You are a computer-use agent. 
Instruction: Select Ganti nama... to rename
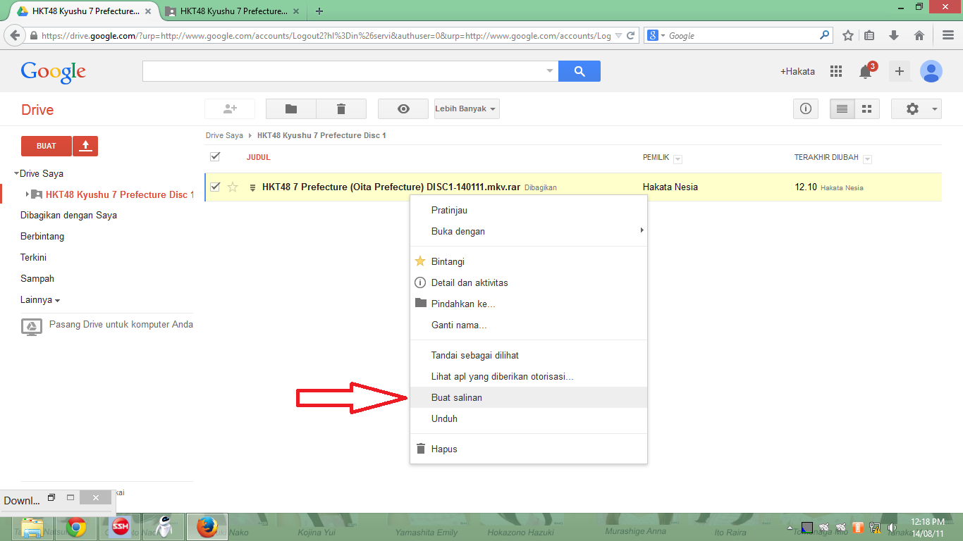point(529,325)
